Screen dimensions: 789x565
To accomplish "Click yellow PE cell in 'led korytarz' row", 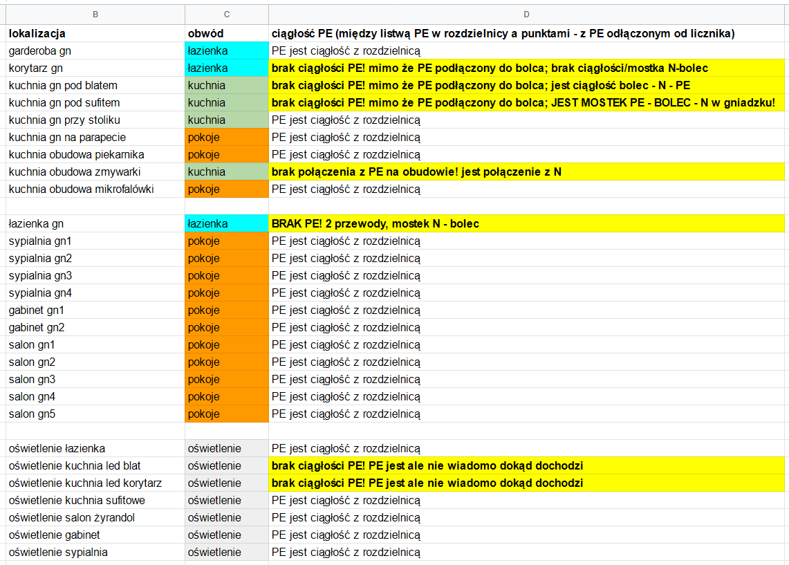I will coord(527,483).
